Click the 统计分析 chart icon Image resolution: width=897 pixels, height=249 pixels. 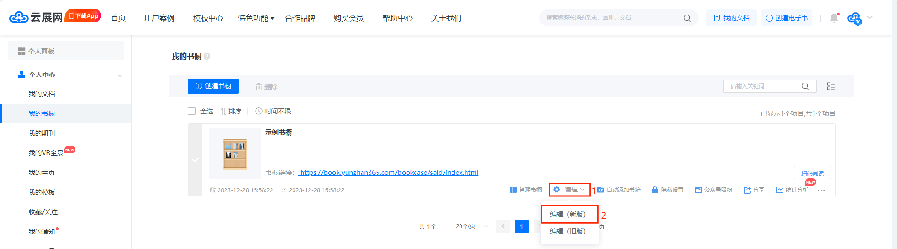pos(779,190)
